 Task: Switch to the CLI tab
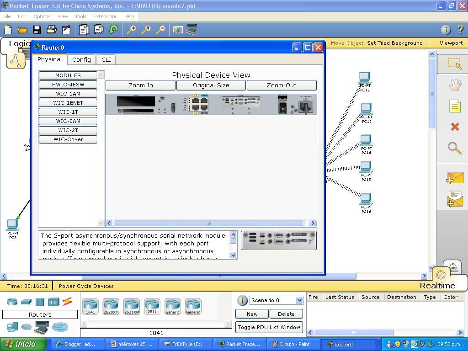tap(106, 59)
